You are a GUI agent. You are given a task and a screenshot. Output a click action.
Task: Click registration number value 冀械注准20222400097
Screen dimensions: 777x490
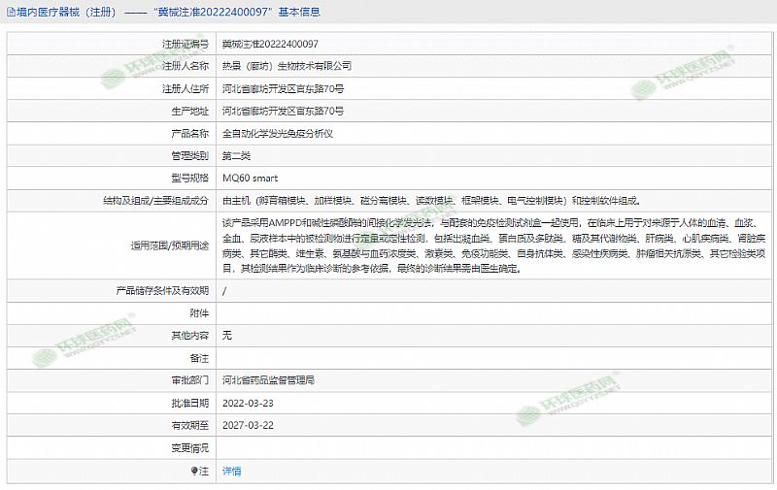click(270, 45)
